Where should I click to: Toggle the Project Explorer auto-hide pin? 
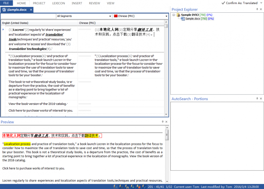tap(257, 9)
